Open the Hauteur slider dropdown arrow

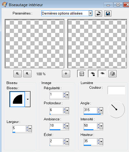101,142
